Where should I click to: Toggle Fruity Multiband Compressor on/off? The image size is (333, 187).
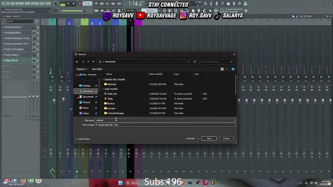[38, 38]
